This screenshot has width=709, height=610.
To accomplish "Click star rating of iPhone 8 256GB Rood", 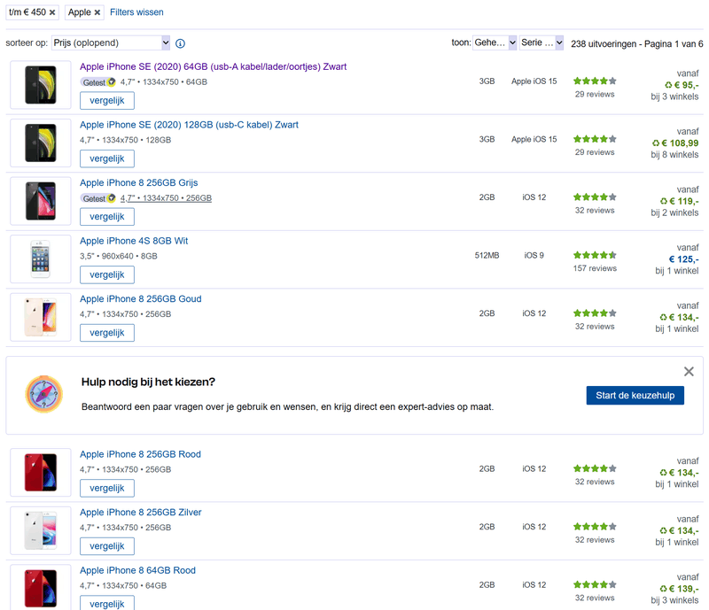I will point(595,468).
